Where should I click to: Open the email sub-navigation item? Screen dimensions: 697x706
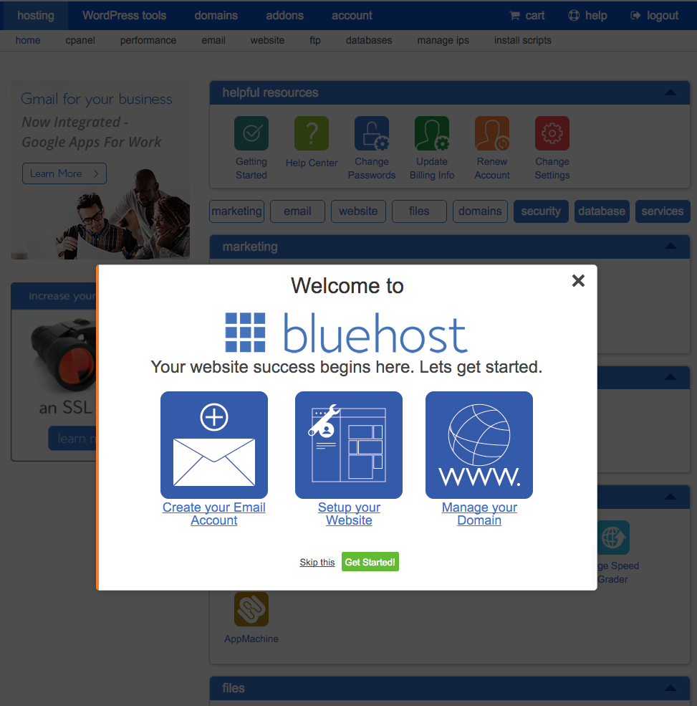click(x=213, y=41)
